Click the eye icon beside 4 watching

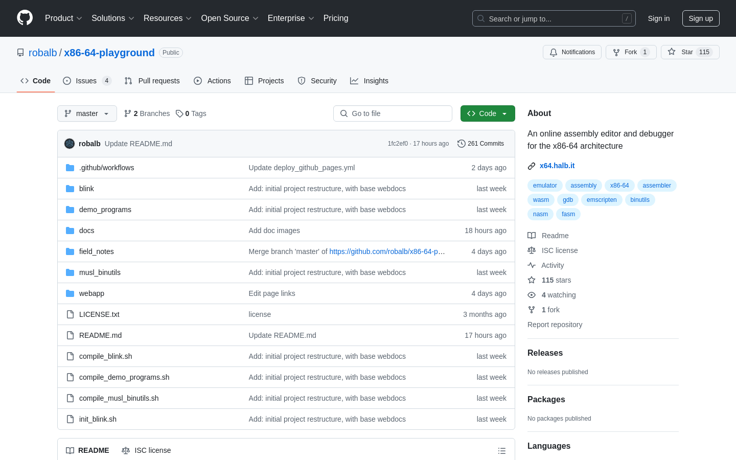pyautogui.click(x=532, y=295)
